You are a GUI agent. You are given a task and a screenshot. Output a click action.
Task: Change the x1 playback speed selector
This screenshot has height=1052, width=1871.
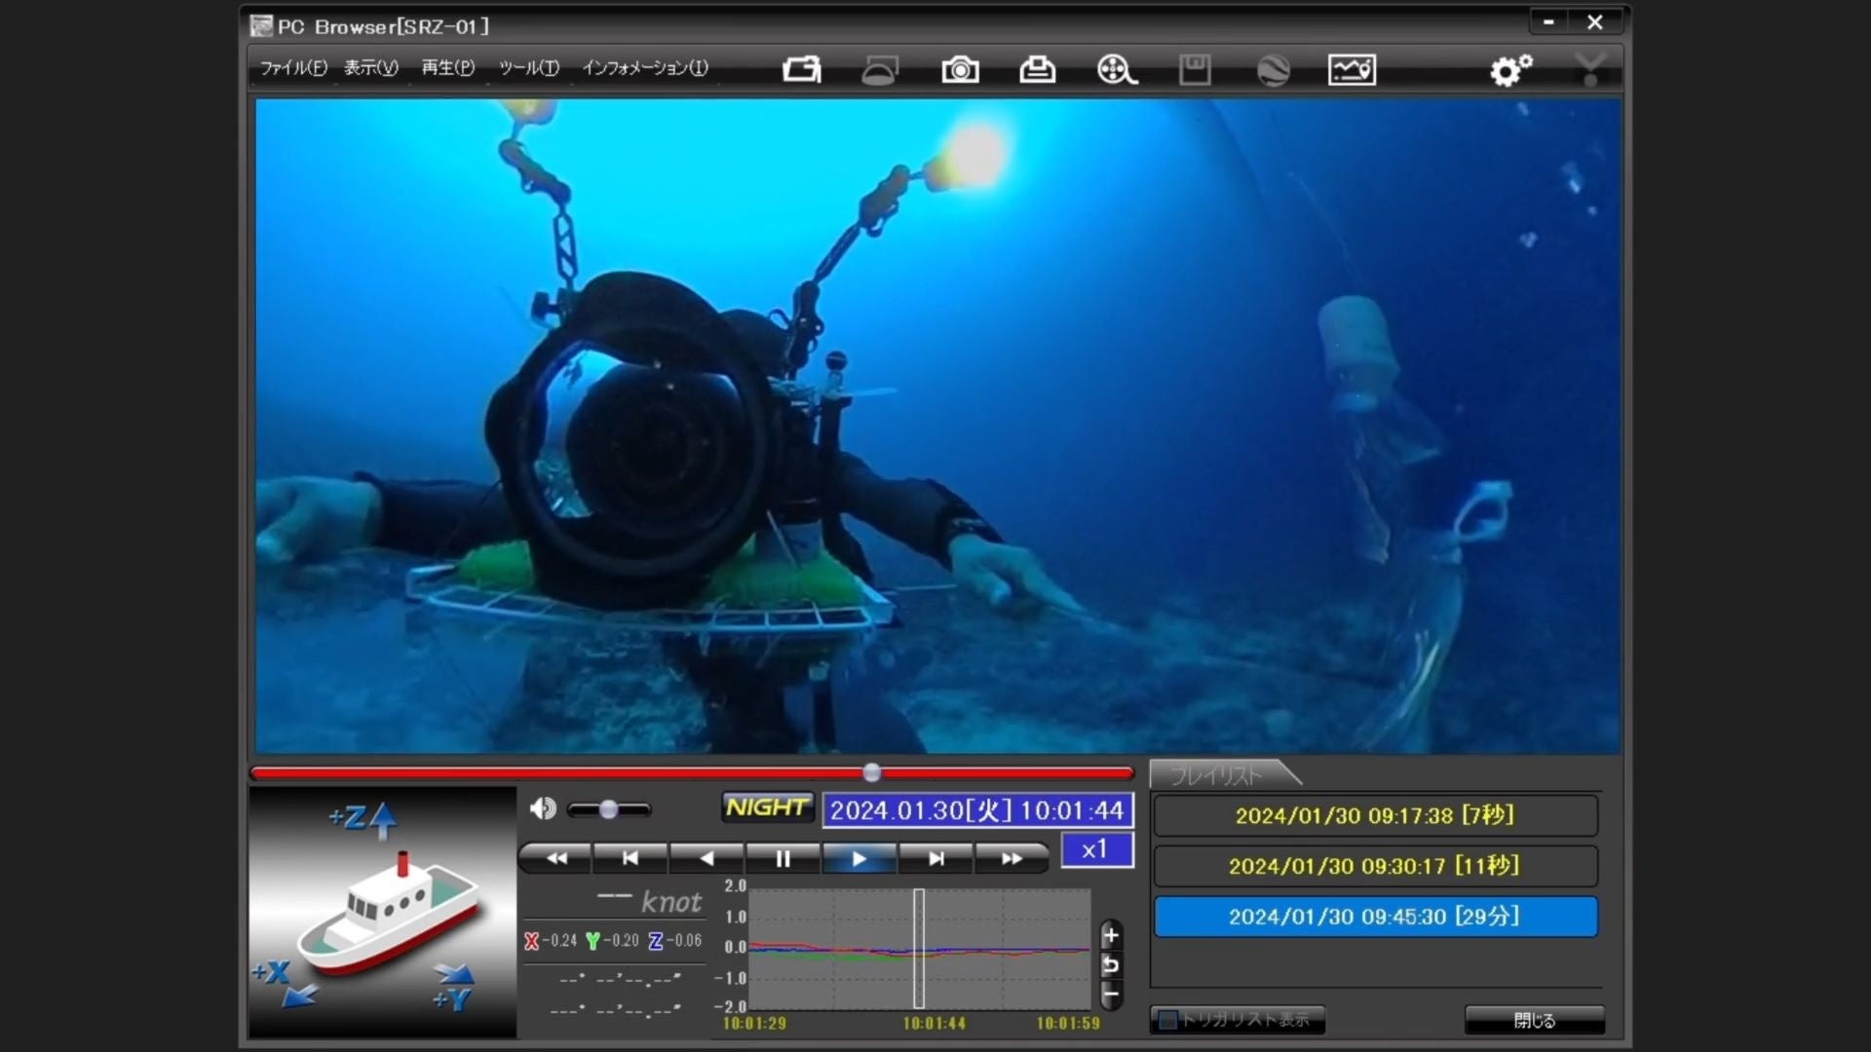(x=1096, y=849)
